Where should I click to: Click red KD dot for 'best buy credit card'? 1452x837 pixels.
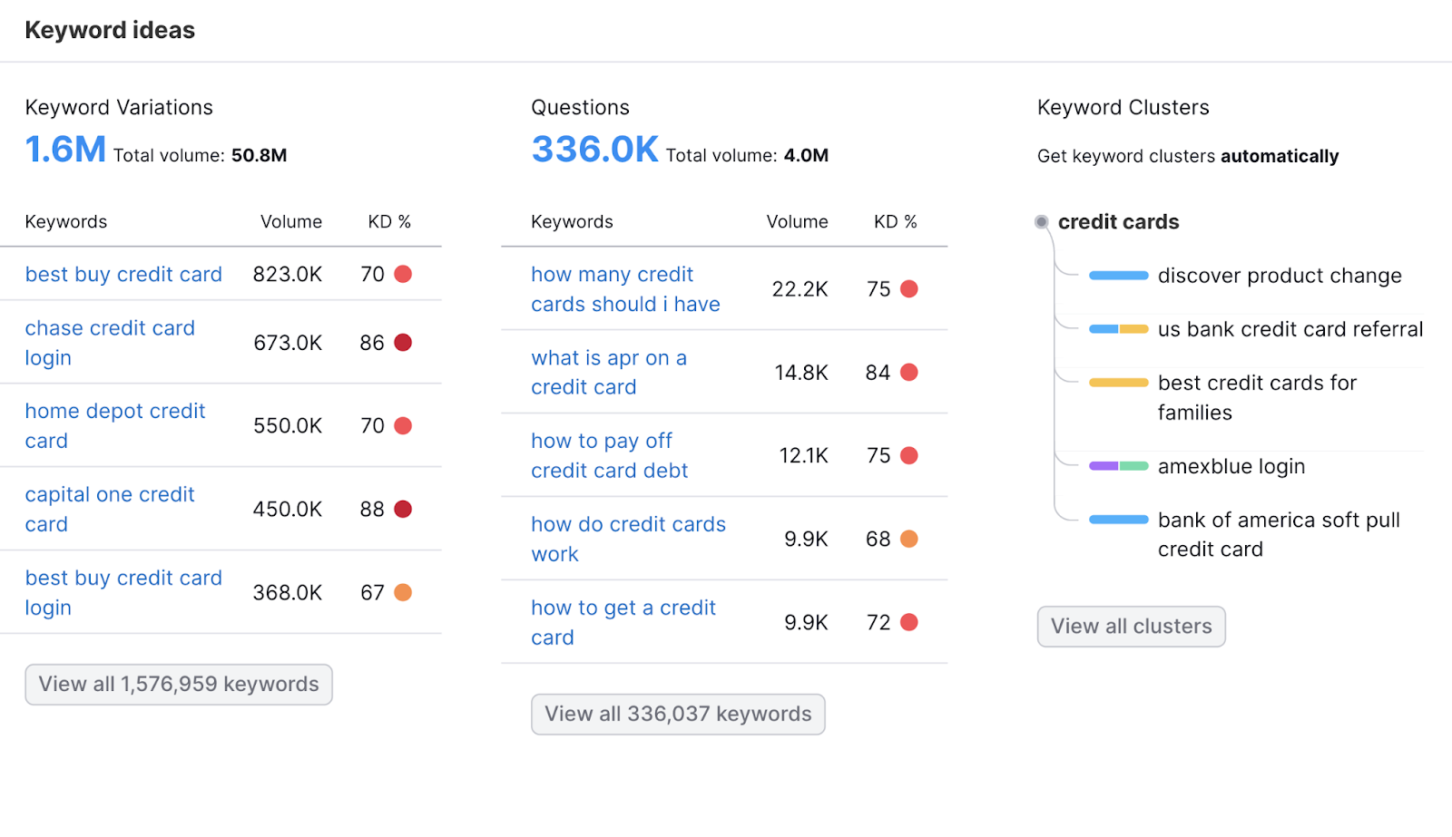(403, 274)
